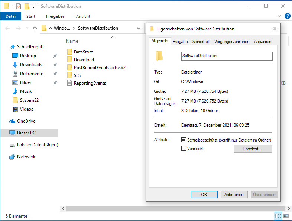Viewport: 292px width, 221px height.
Task: Click the folder name text field
Action: [227, 56]
